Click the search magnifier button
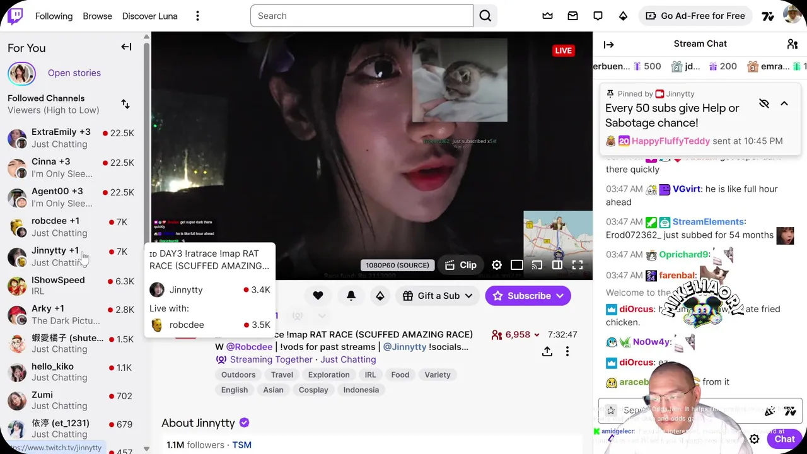This screenshot has height=454, width=807. [x=485, y=16]
